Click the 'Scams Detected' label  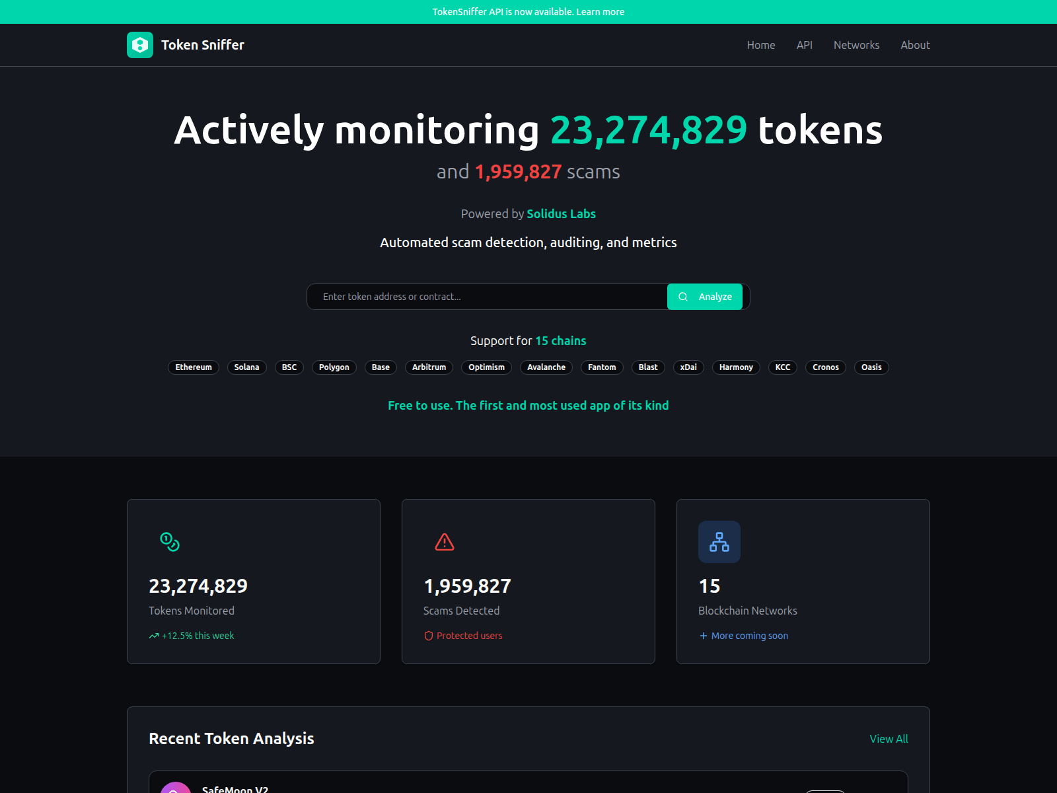click(462, 611)
